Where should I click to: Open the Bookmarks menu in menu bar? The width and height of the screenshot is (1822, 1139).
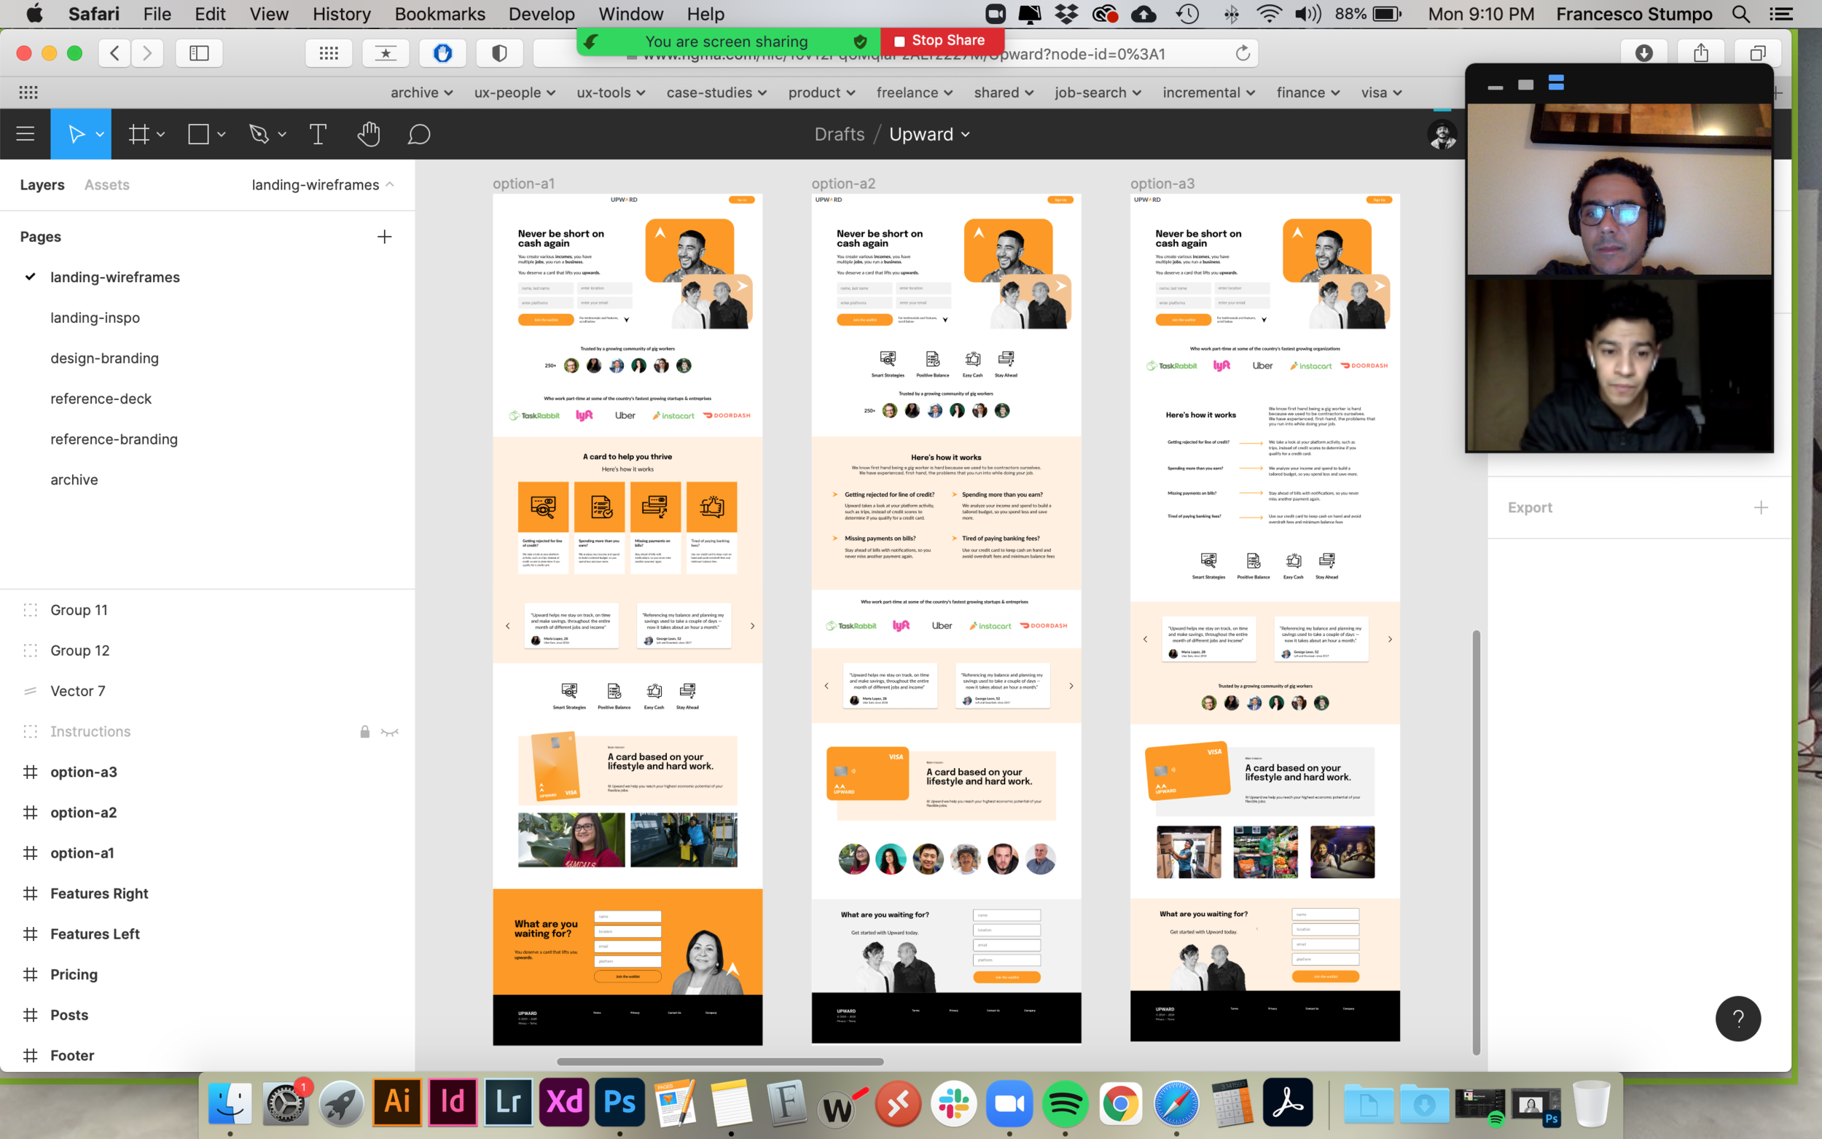(439, 14)
